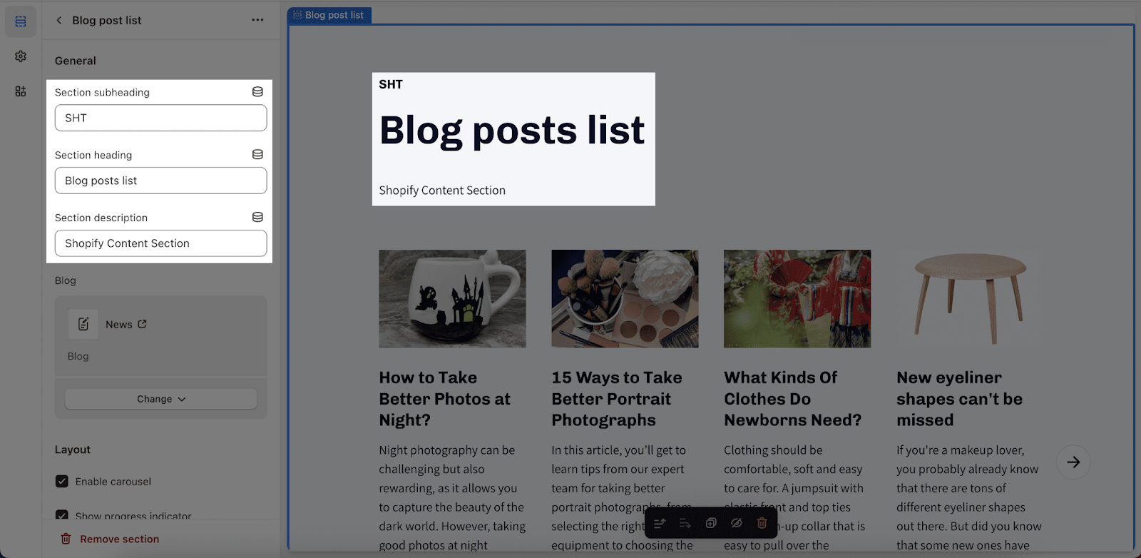Image resolution: width=1141 pixels, height=558 pixels.
Task: Open News blog via the external link icon
Action: [x=143, y=324]
